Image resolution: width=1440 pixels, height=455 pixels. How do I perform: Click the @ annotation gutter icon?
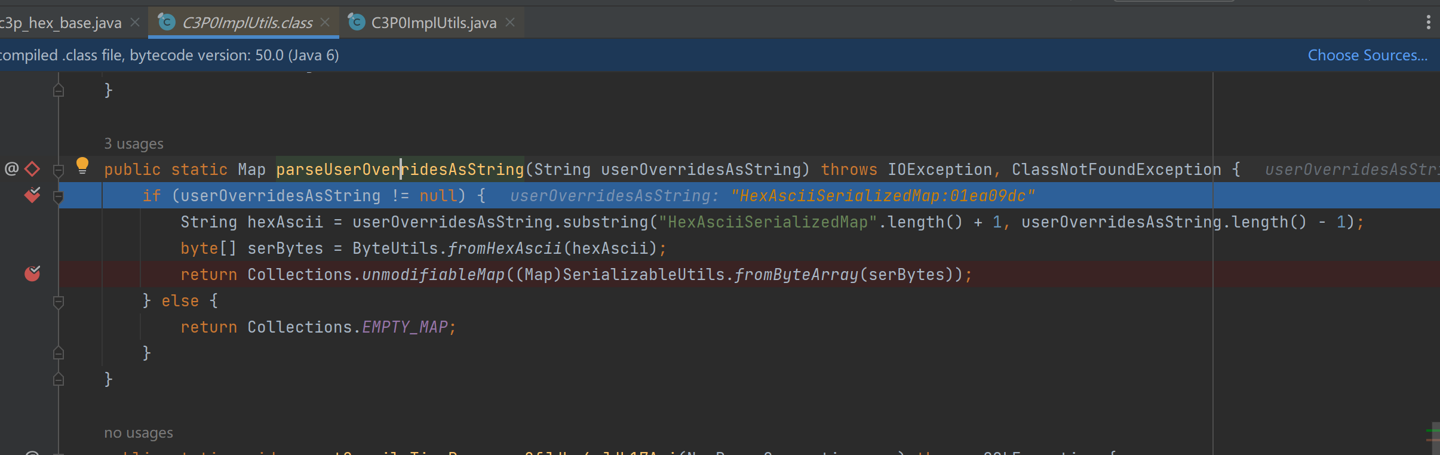(11, 169)
